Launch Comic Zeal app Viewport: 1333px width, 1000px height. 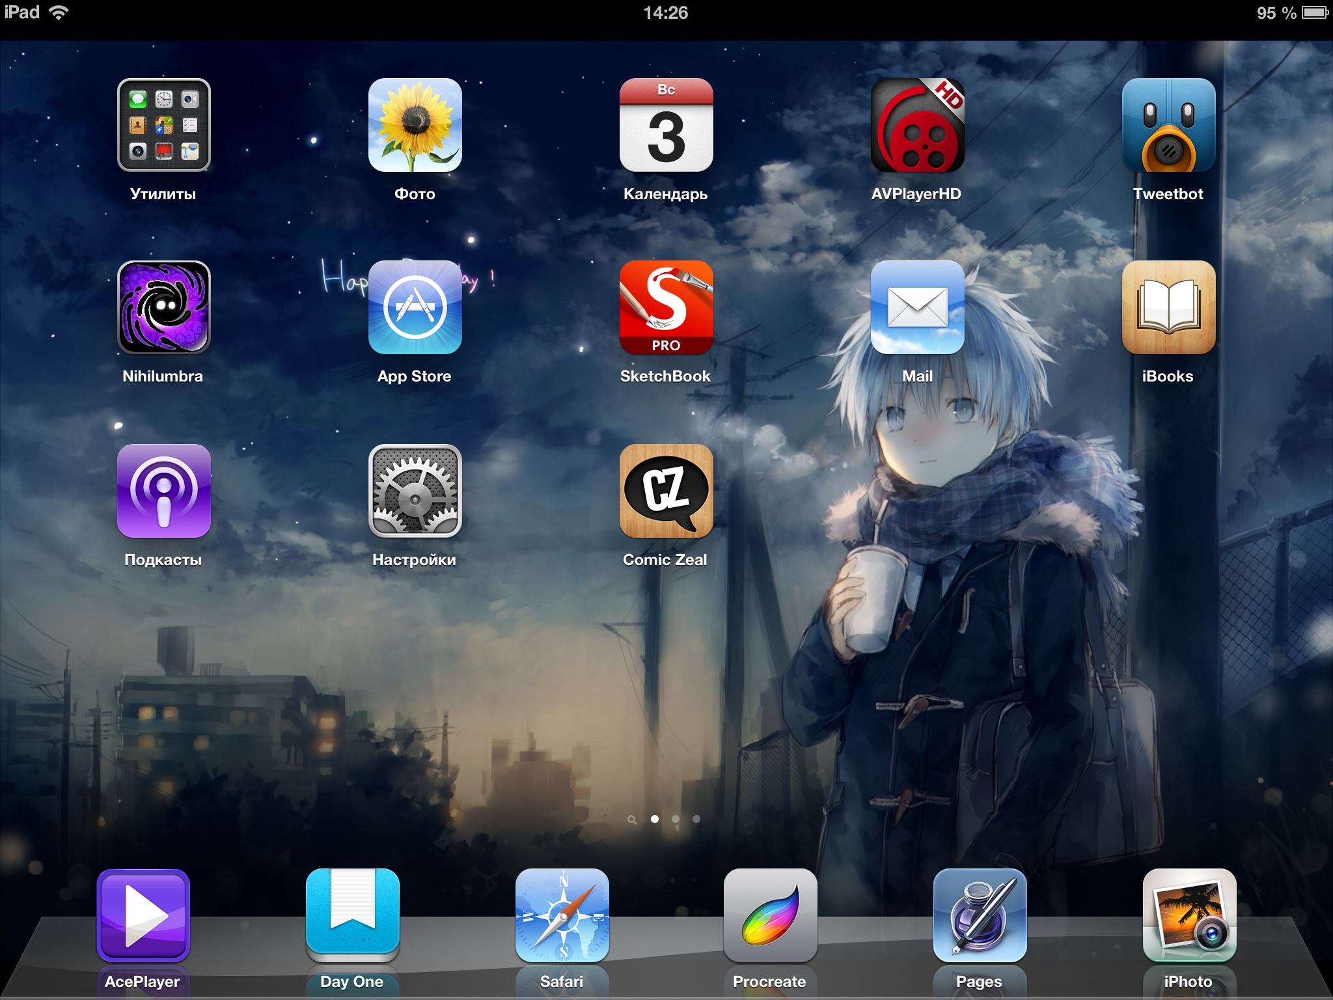(x=666, y=491)
